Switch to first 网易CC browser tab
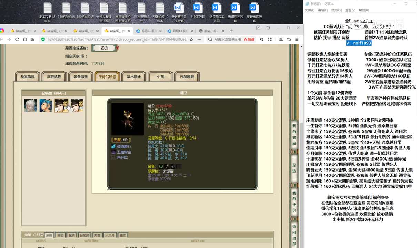 [x=149, y=31]
